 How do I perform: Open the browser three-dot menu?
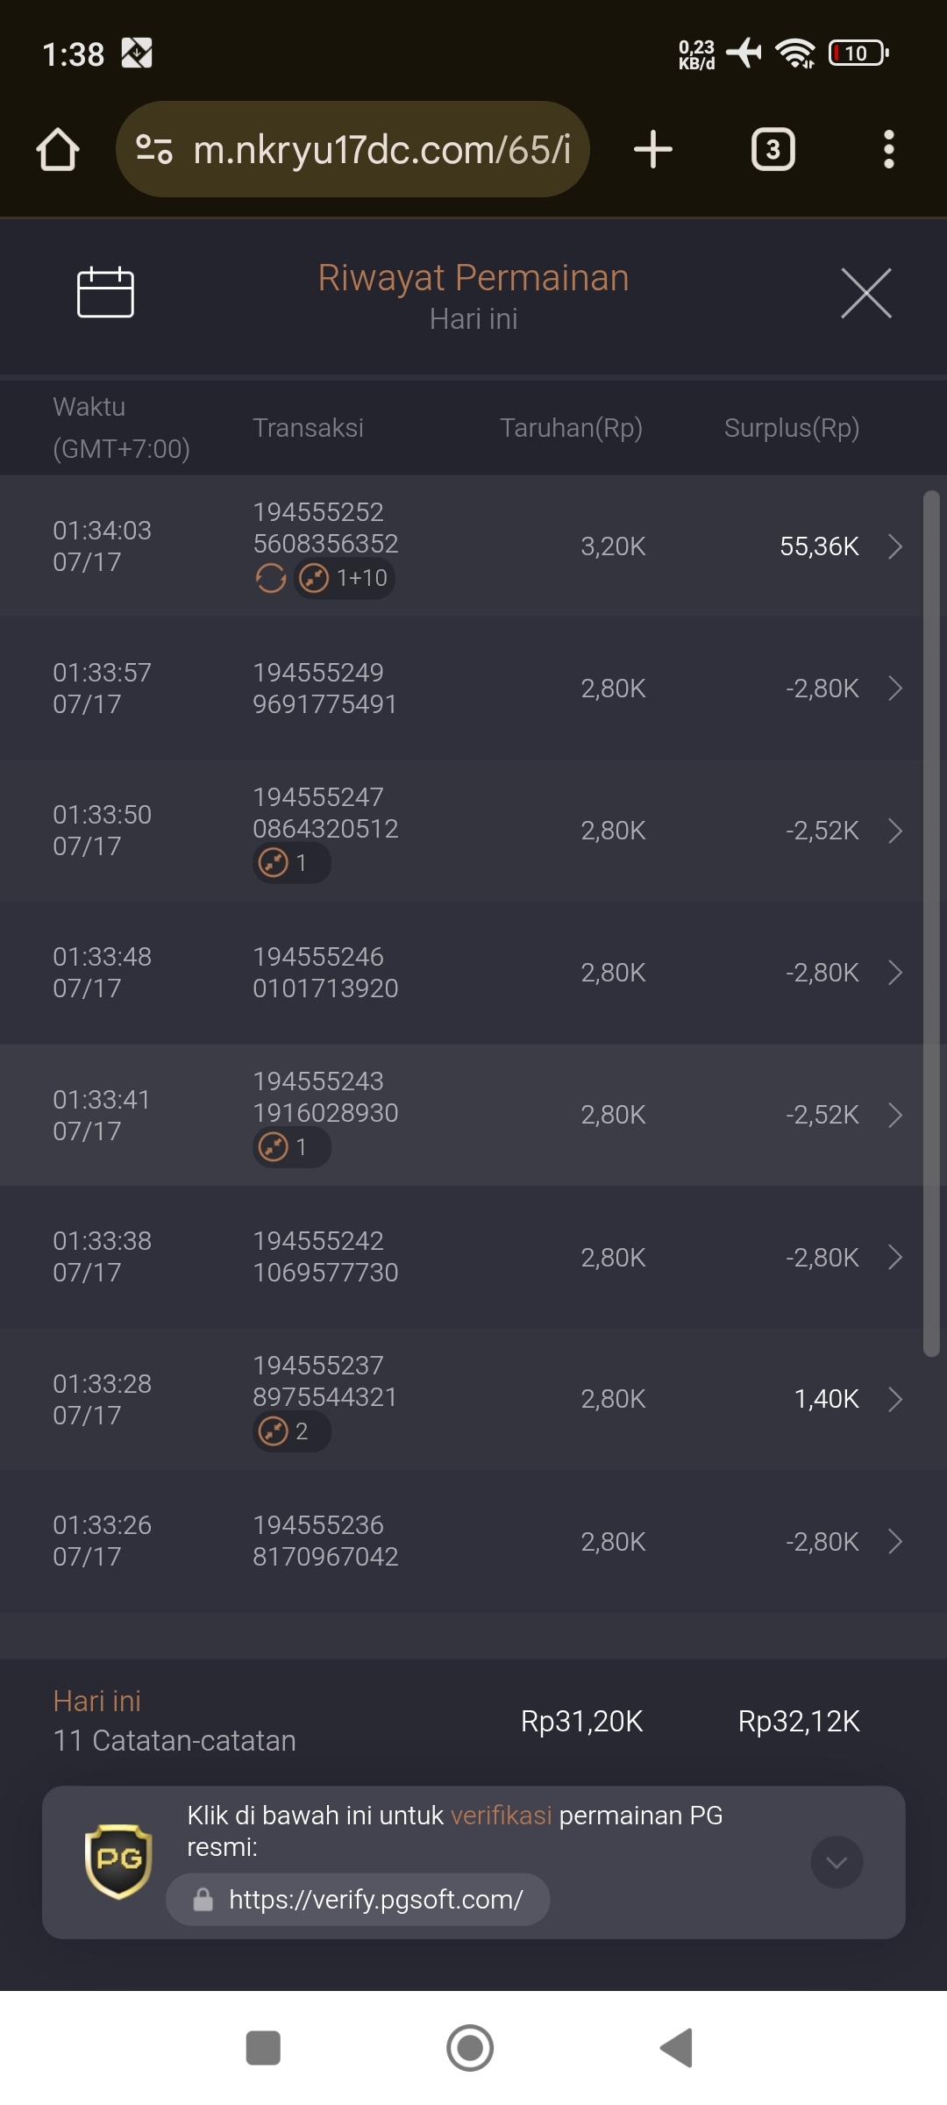(888, 149)
